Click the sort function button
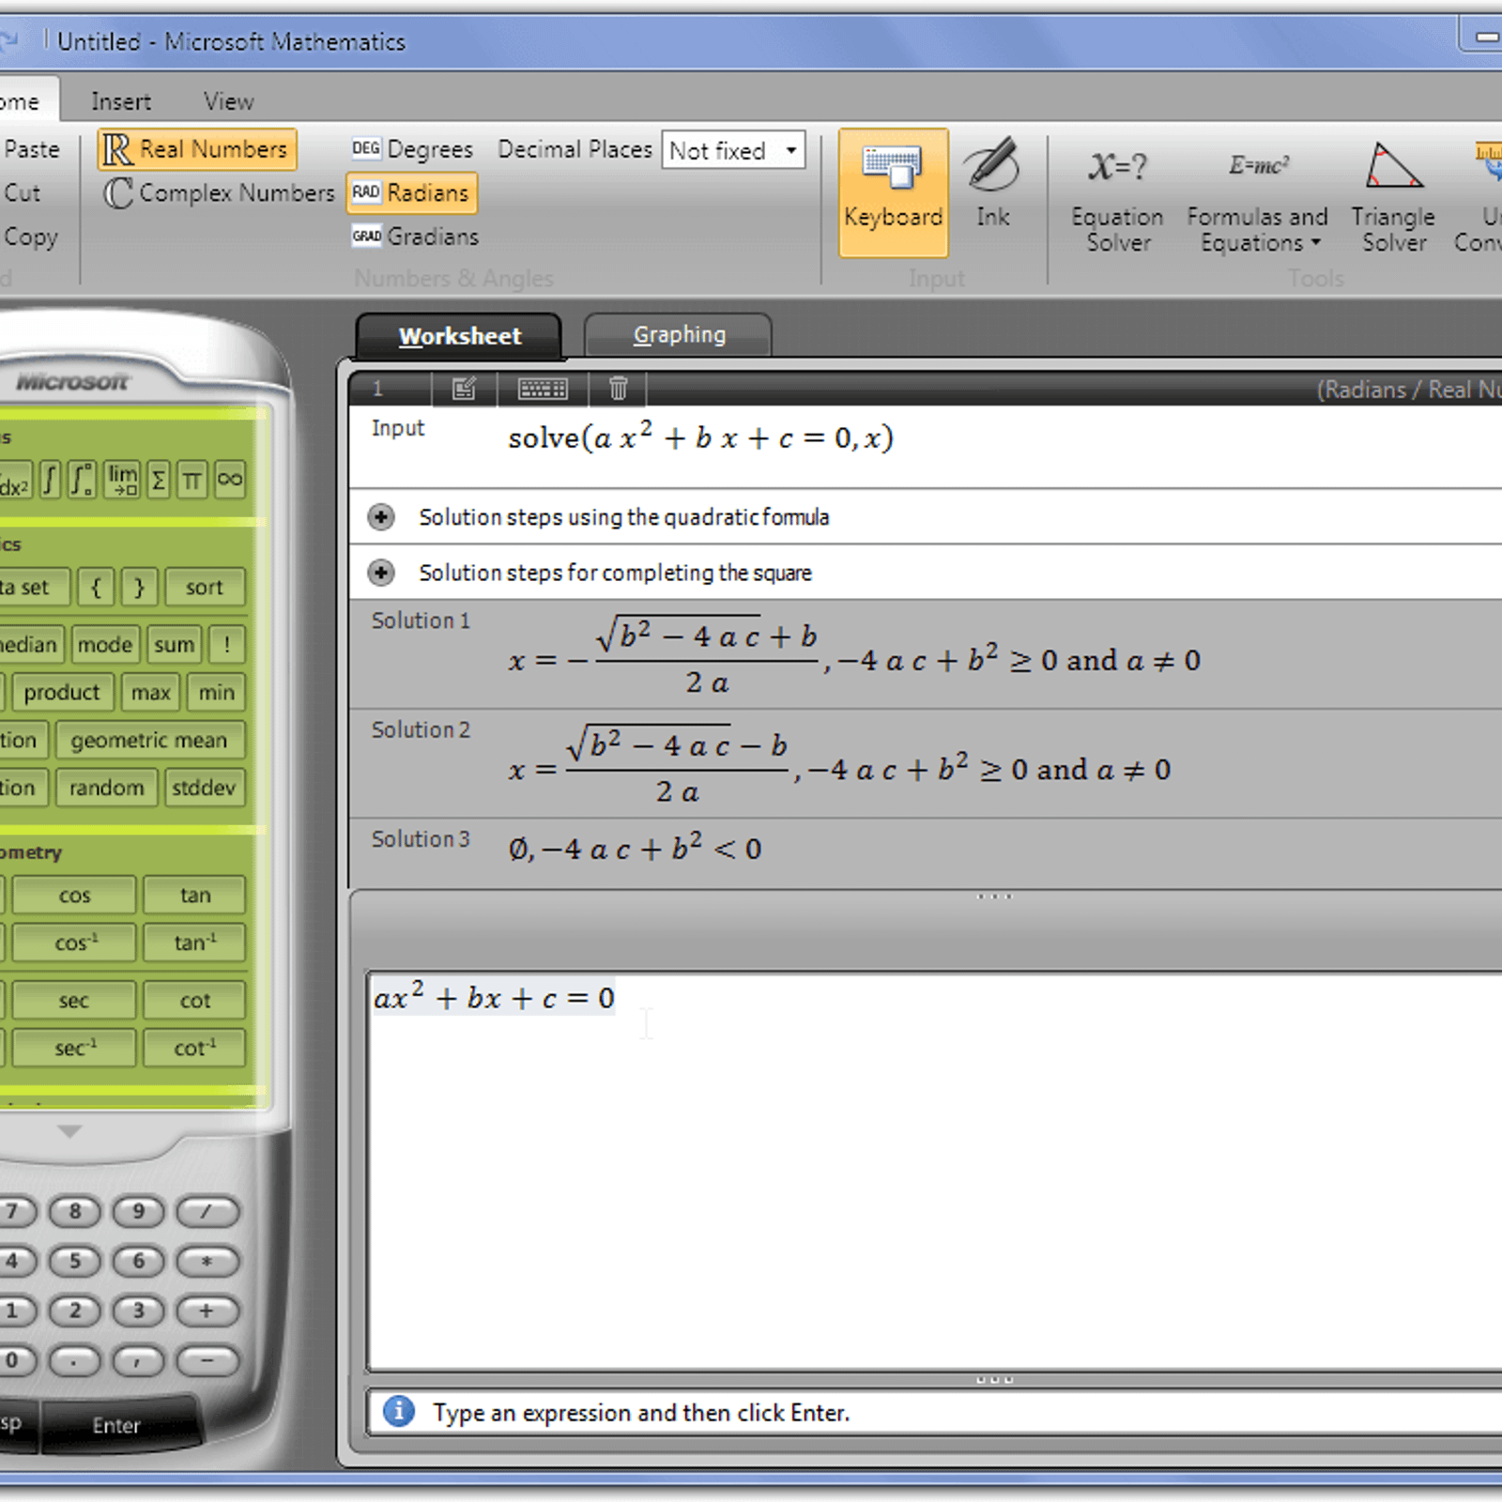This screenshot has width=1502, height=1502. click(x=205, y=588)
